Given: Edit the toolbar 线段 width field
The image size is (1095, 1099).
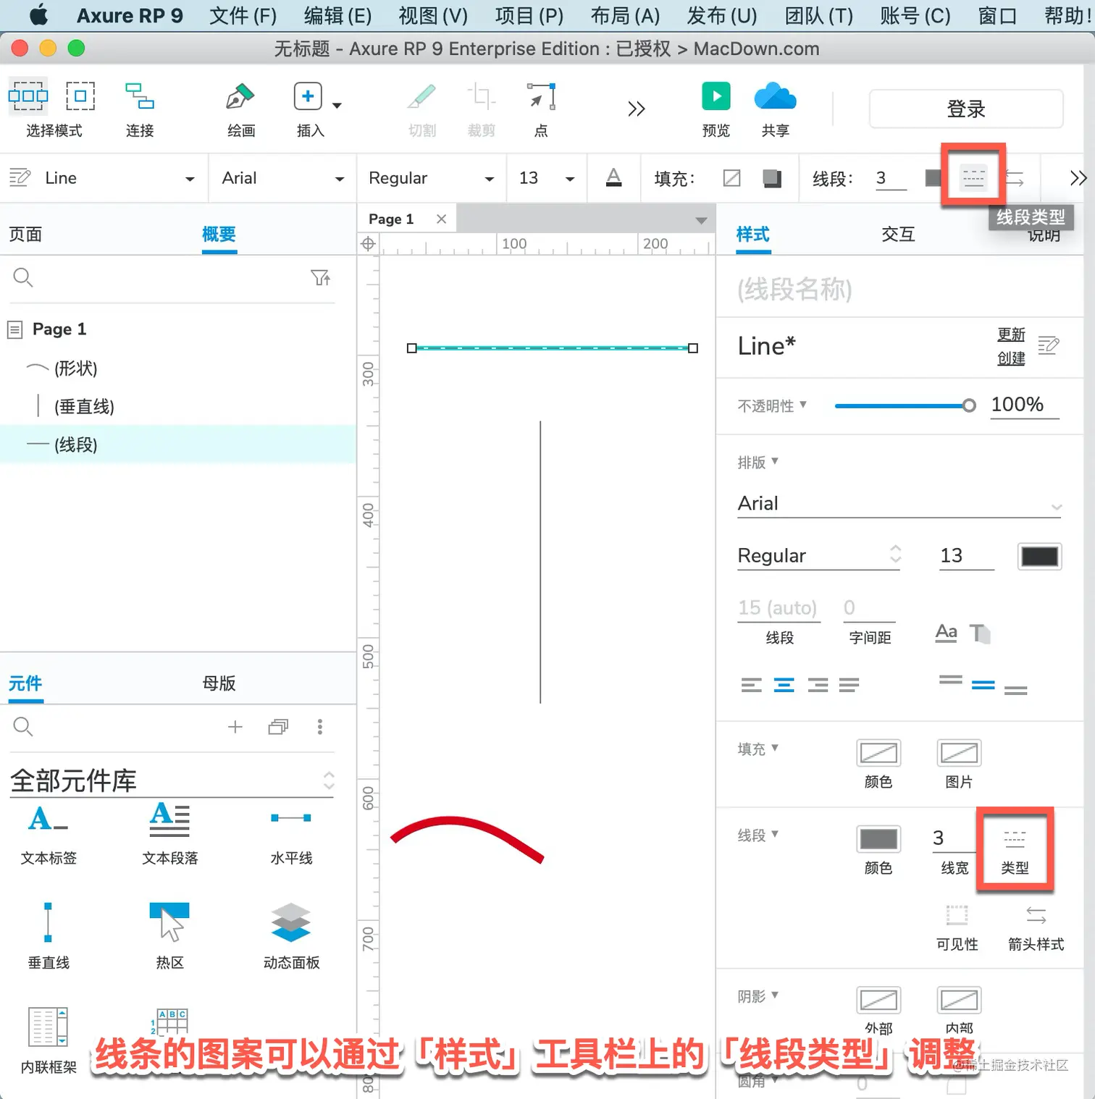Looking at the screenshot, I should pos(890,178).
